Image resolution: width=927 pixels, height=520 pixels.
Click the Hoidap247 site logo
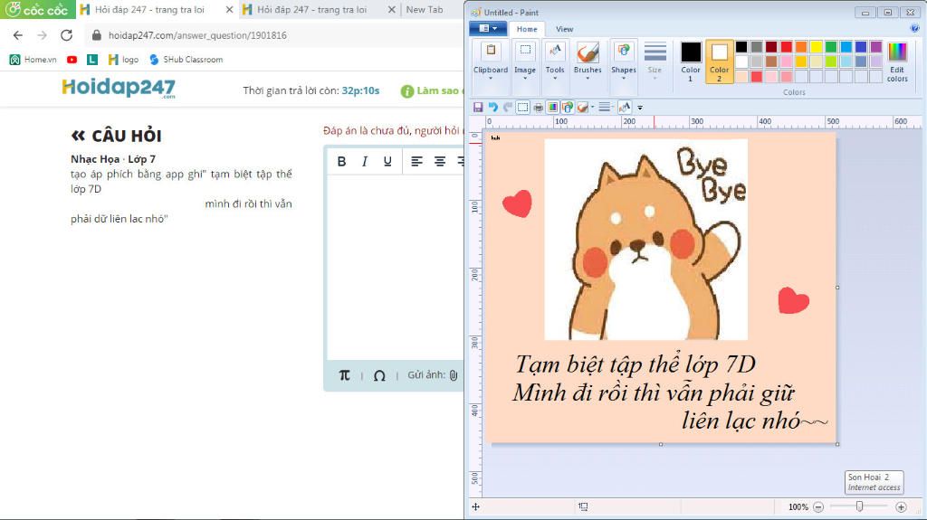[119, 88]
